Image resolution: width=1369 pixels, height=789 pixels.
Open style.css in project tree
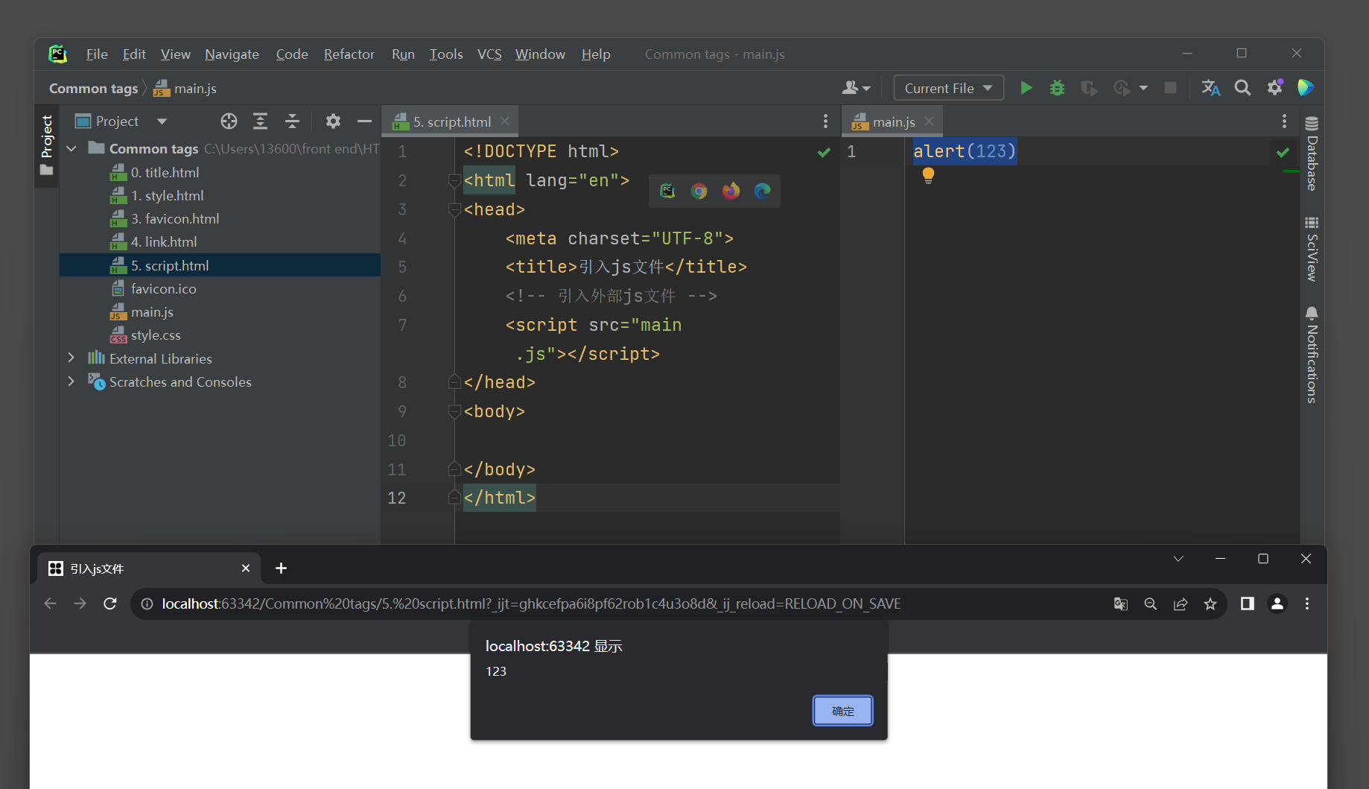coord(156,335)
